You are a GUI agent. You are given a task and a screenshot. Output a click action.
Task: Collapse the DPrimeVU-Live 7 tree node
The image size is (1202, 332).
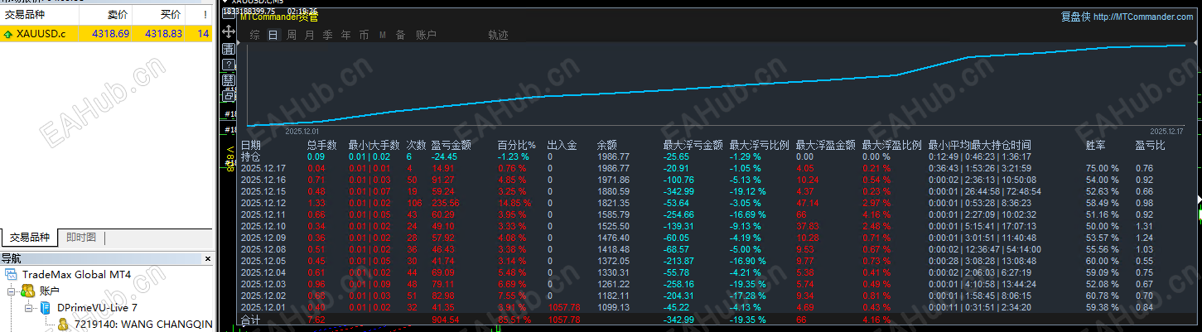(29, 307)
